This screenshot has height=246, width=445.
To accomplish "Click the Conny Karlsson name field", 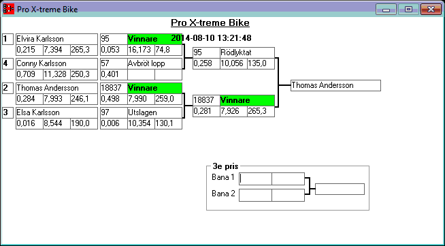I will 56,63.
